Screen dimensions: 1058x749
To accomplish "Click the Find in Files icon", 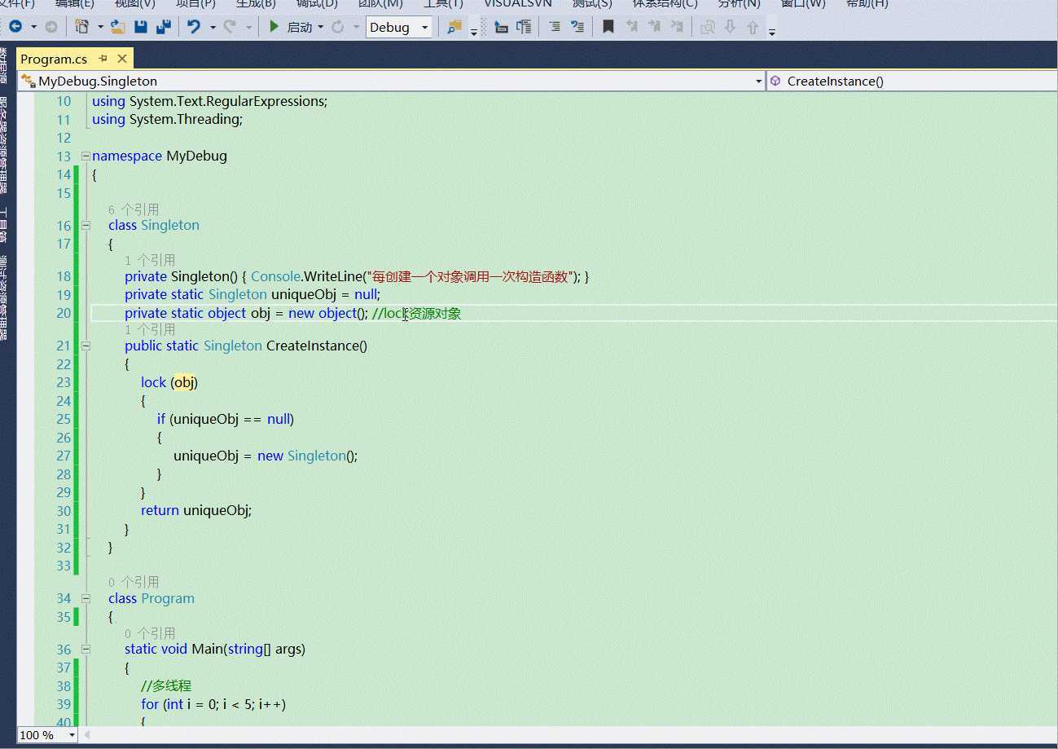I will 454,27.
